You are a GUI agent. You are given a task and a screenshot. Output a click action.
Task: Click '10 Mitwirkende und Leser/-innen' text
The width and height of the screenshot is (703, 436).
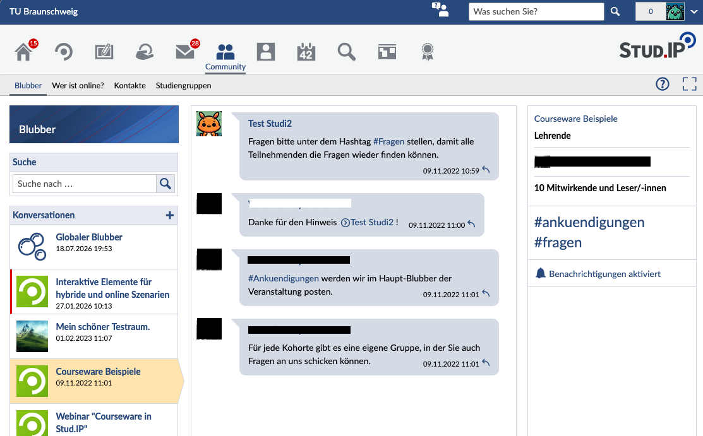click(600, 188)
